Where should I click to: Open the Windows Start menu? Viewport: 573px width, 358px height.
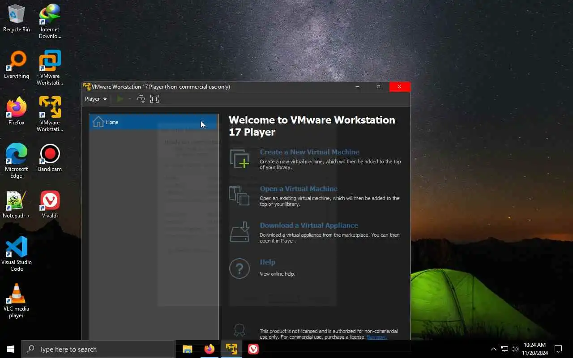click(11, 349)
